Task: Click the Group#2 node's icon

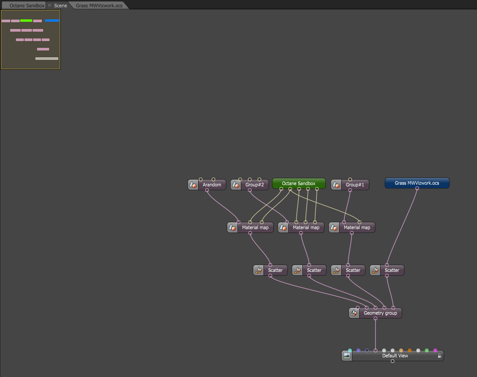Action: 236,185
